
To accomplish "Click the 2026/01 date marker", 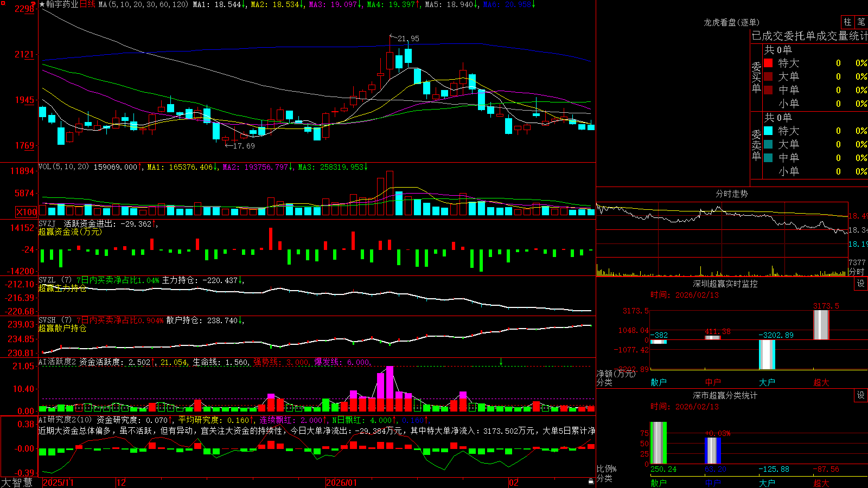I will point(342,483).
